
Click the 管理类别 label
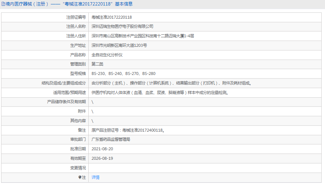tap(78, 64)
